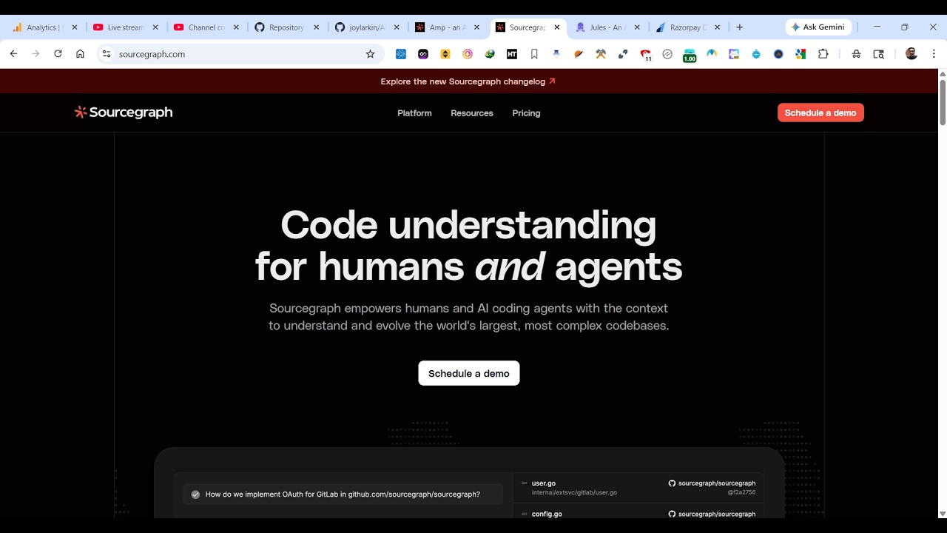The height and width of the screenshot is (533, 947).
Task: Close the Sourcegraph tab
Action: 557,27
